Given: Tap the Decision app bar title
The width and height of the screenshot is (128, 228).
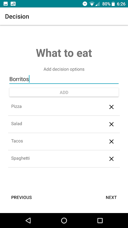Looking at the screenshot, I should click(x=17, y=16).
